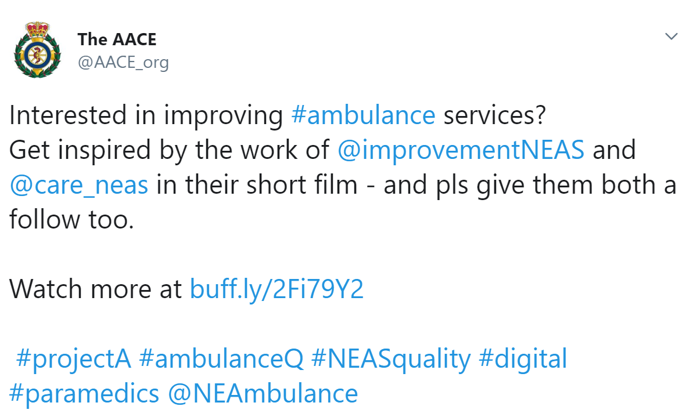This screenshot has height=417, width=686.
Task: Open the #paramedics hashtag
Action: (x=84, y=393)
